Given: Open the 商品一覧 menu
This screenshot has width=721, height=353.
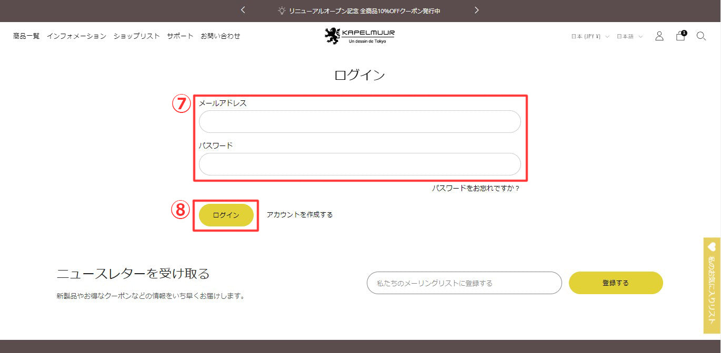Looking at the screenshot, I should 26,36.
